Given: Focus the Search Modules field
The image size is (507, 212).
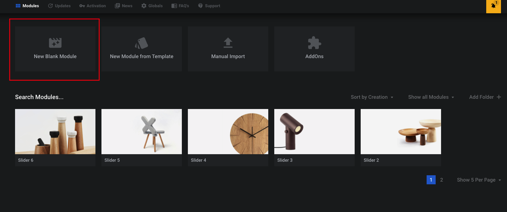Looking at the screenshot, I should tap(39, 97).
